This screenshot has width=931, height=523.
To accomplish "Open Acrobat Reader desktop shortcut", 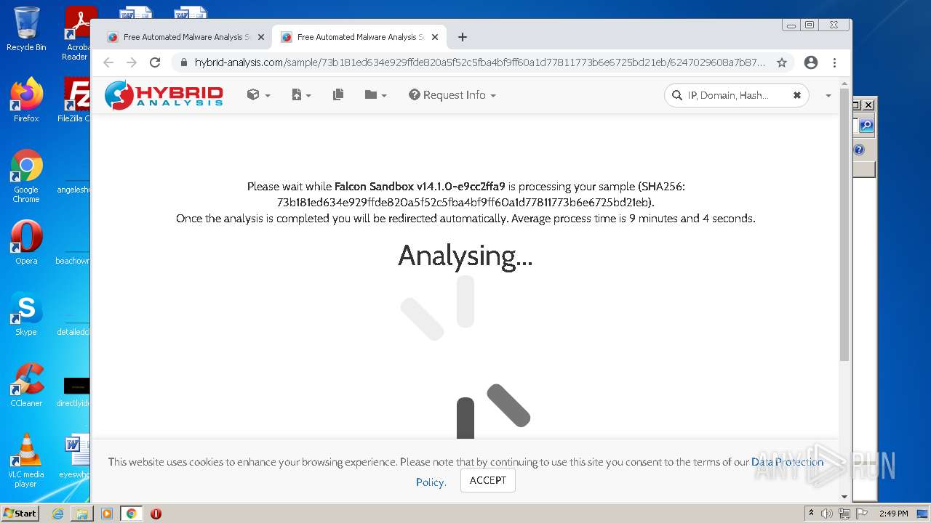I will coord(77,33).
